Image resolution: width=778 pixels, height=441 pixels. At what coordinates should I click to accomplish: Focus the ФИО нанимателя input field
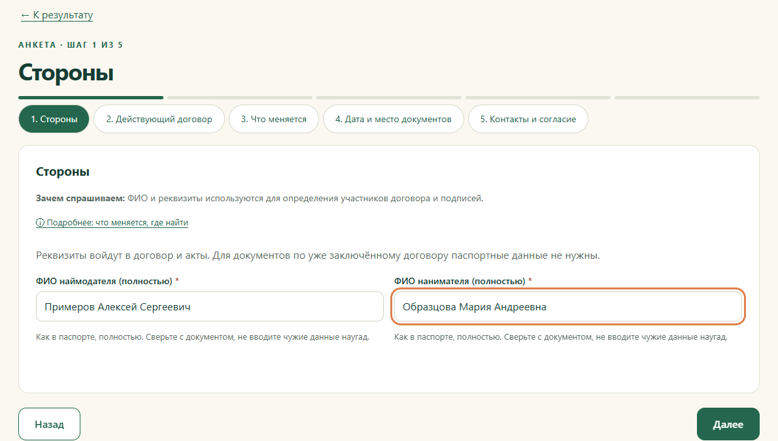click(568, 306)
